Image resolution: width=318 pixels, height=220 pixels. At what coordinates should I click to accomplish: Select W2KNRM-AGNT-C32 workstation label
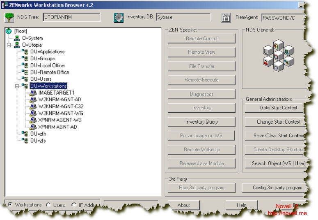[61, 107]
